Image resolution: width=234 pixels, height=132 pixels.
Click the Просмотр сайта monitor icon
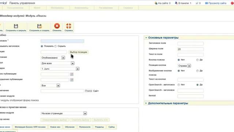(x=206, y=3)
